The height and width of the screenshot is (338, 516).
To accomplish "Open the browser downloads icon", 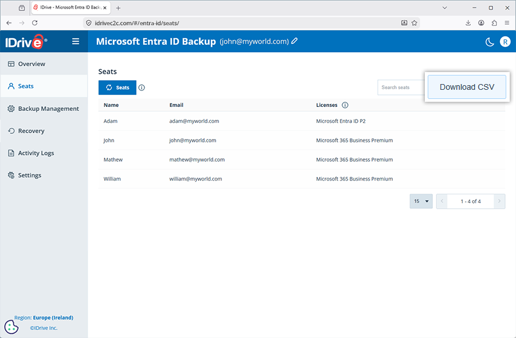I will click(468, 23).
